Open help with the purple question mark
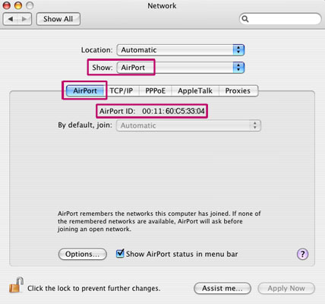Image resolution: width=325 pixels, height=304 pixels. pyautogui.click(x=302, y=254)
